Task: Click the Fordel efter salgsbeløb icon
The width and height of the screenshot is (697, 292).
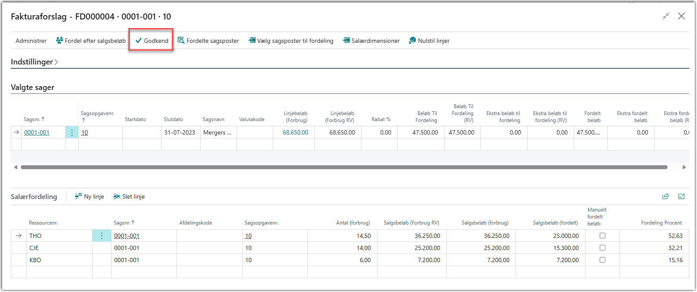Action: pyautogui.click(x=60, y=41)
